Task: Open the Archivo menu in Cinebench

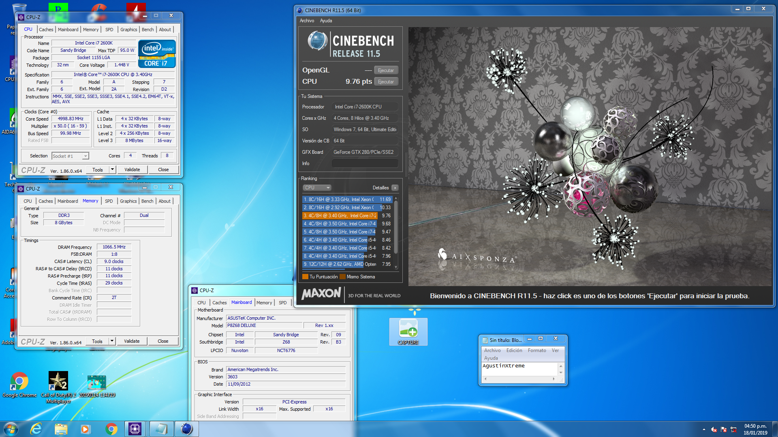Action: 307,21
